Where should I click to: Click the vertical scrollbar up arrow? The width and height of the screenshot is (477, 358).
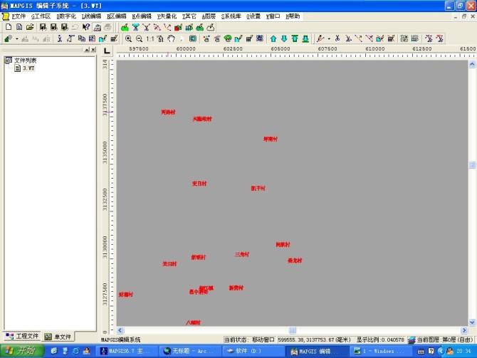pos(472,64)
